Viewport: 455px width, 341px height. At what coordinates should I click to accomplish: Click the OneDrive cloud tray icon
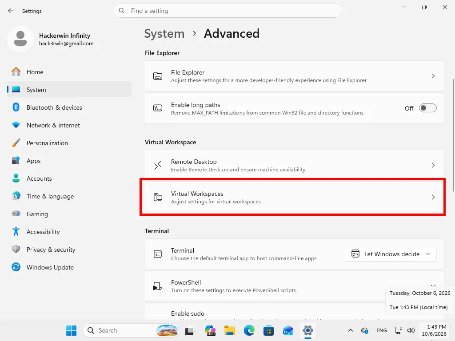365,330
